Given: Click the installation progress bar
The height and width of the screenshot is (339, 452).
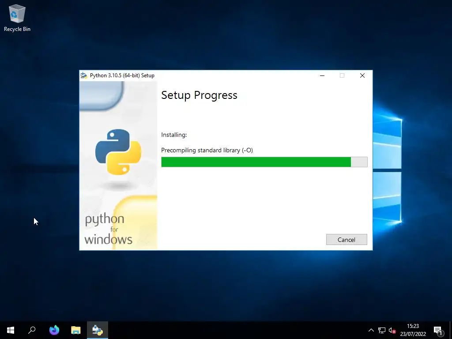Looking at the screenshot, I should pyautogui.click(x=264, y=162).
